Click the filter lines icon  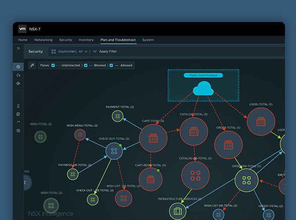click(95, 51)
